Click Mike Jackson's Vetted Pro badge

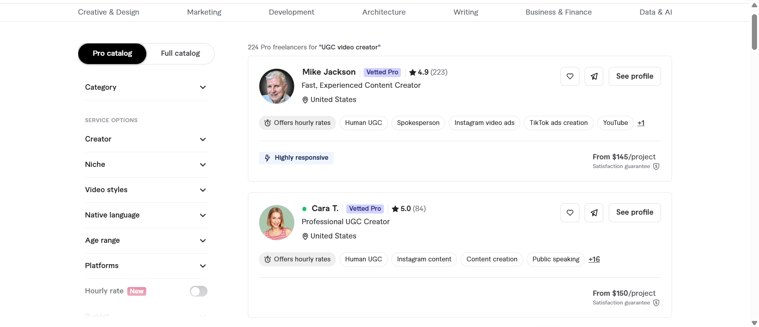(382, 72)
